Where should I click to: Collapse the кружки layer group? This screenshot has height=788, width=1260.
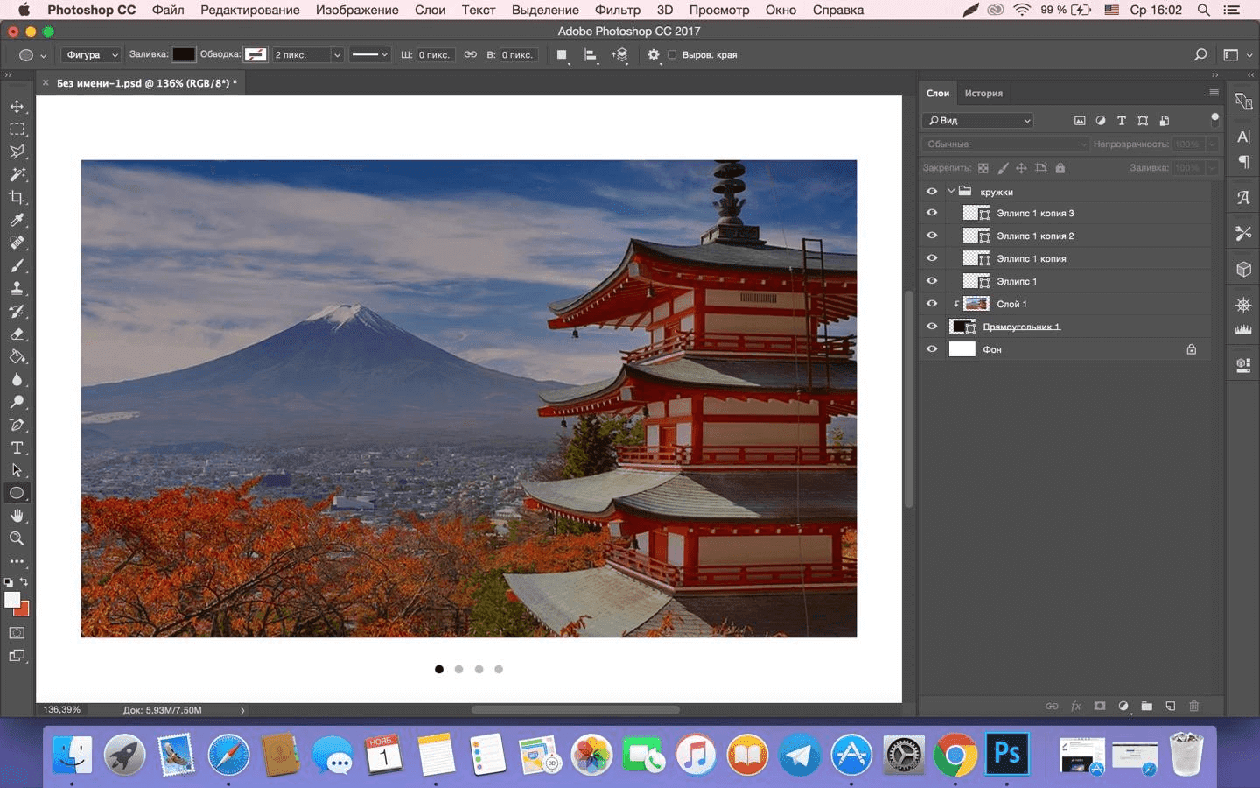coord(951,191)
